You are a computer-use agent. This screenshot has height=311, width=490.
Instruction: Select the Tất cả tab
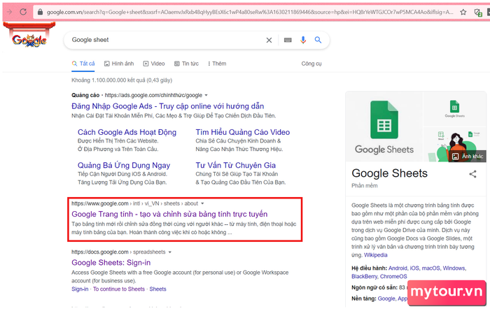coord(83,64)
